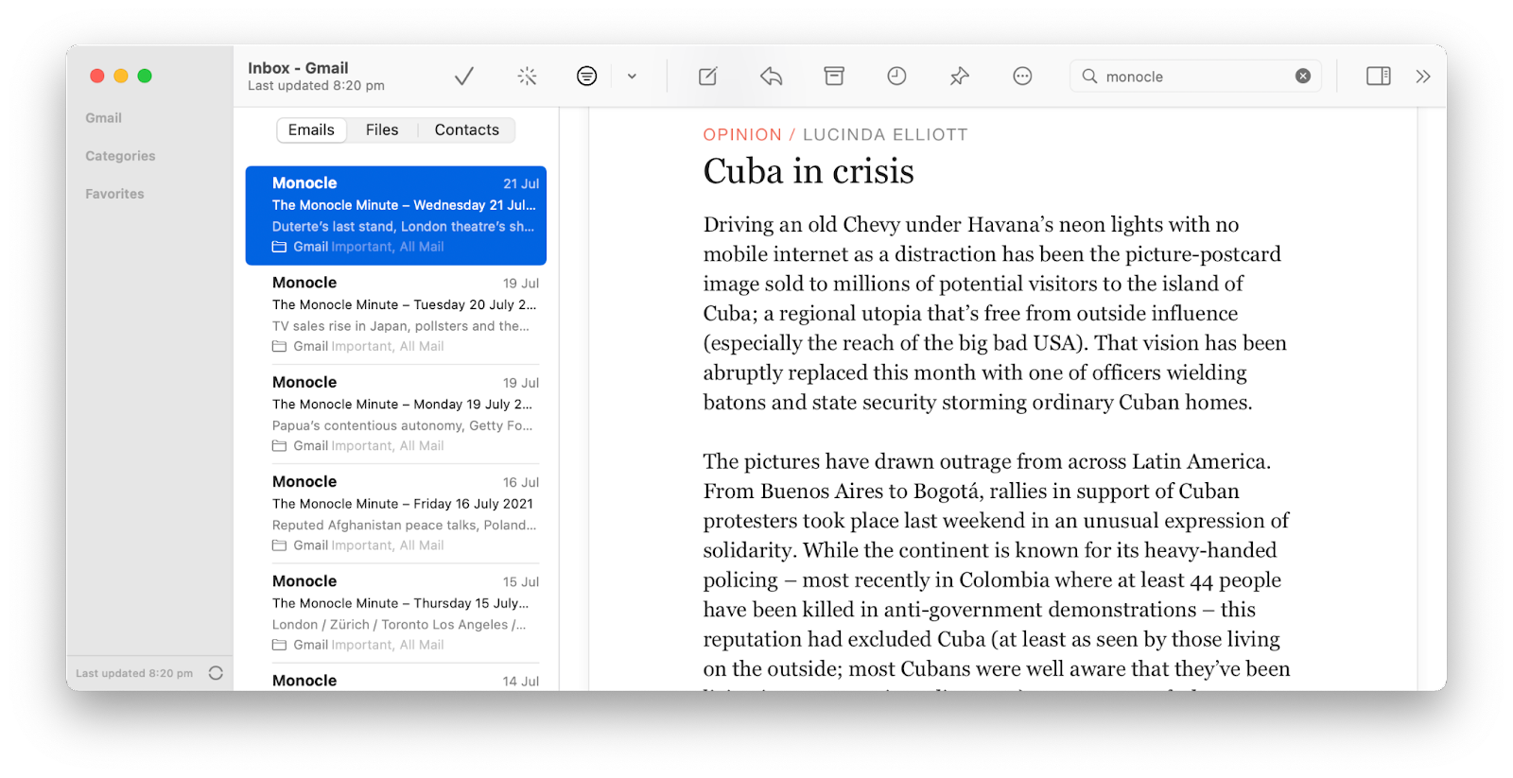
Task: Clear the monocle search text
Action: [x=1303, y=77]
